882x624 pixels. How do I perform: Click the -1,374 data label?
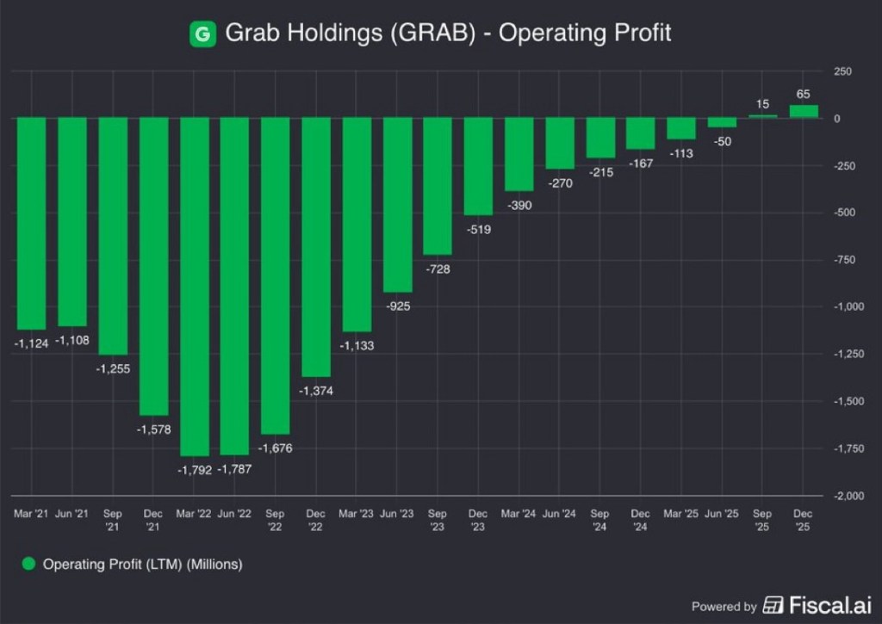(315, 391)
